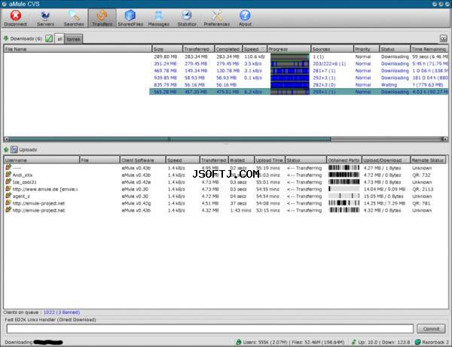Image resolution: width=452 pixels, height=347 pixels.
Task: Click the '15.05 MB / 0 Bytes' cell
Action: [x=383, y=196]
